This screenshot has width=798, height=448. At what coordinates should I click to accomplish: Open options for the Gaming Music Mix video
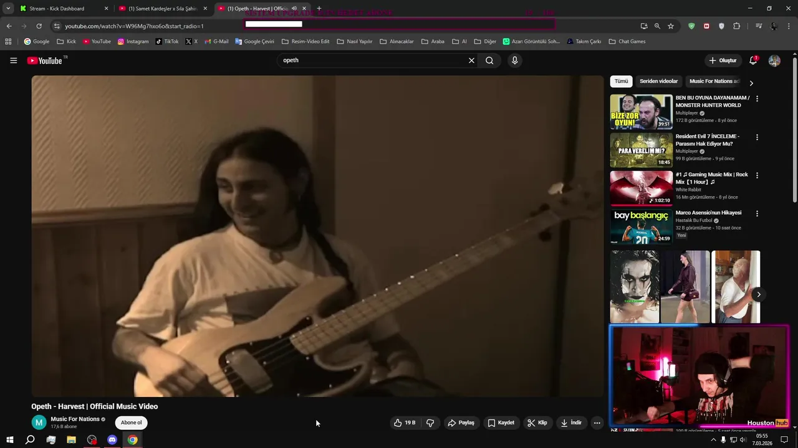point(757,175)
